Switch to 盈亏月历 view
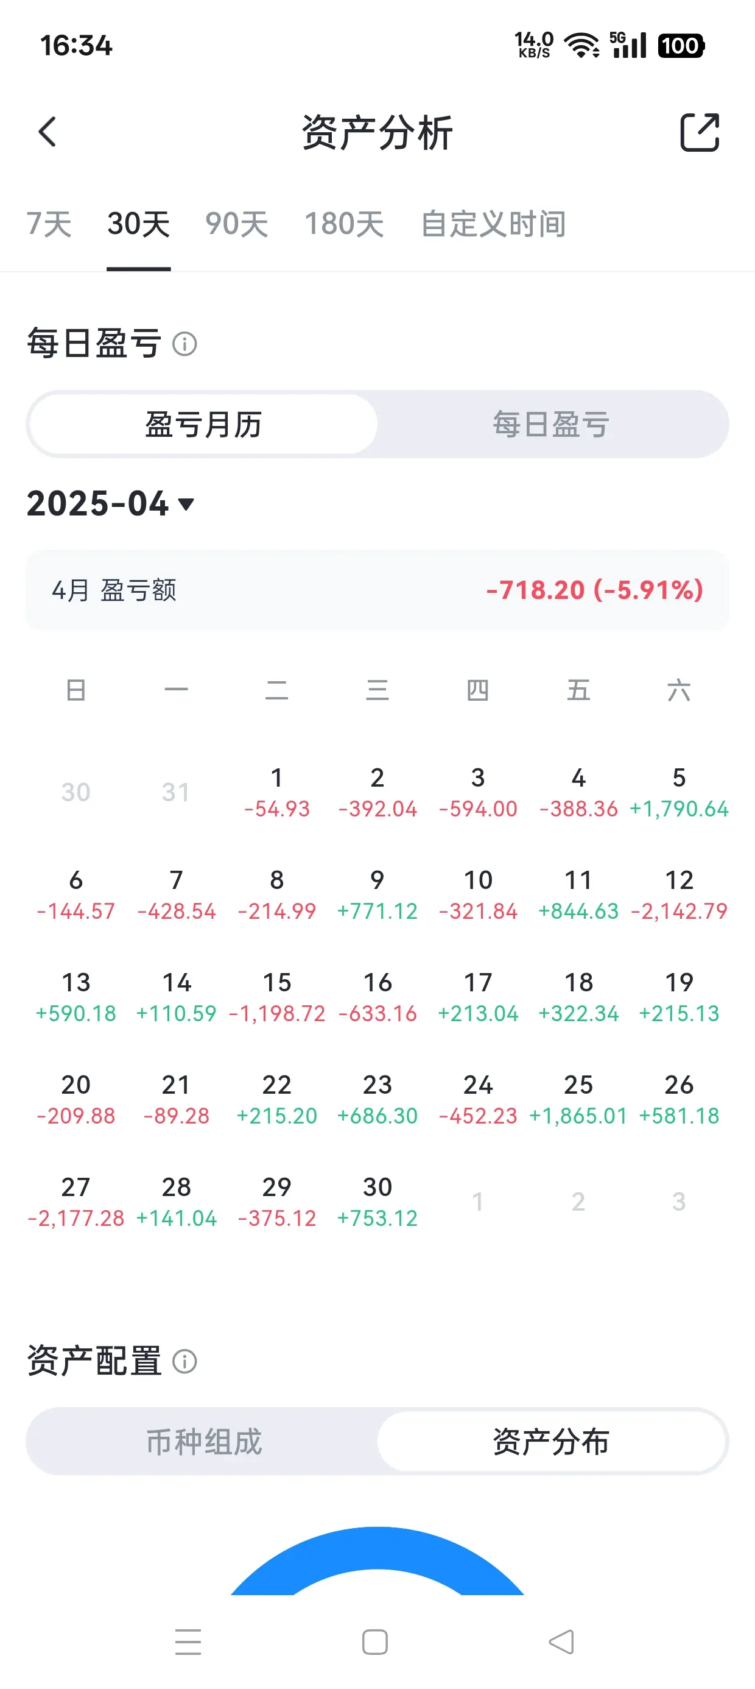Screen dimensions: 755x1689 point(204,424)
